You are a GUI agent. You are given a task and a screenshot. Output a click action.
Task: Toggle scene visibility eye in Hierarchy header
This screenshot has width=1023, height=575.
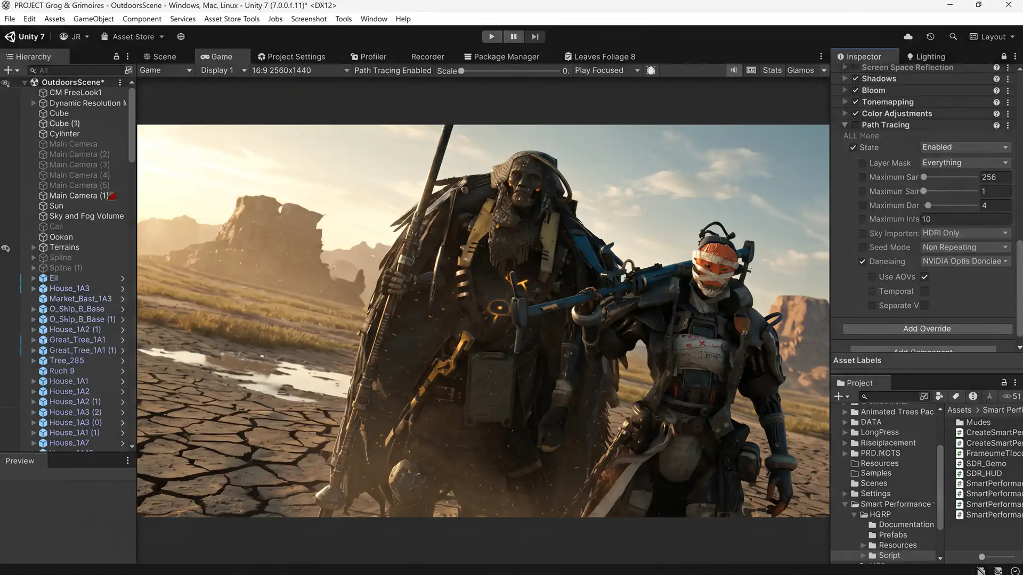click(5, 83)
